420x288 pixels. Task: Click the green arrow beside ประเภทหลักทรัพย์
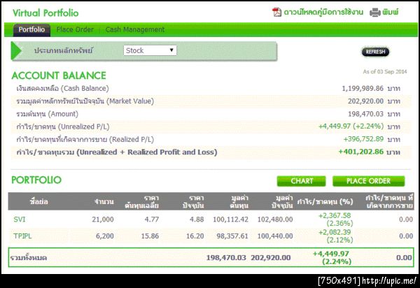[x=16, y=50]
